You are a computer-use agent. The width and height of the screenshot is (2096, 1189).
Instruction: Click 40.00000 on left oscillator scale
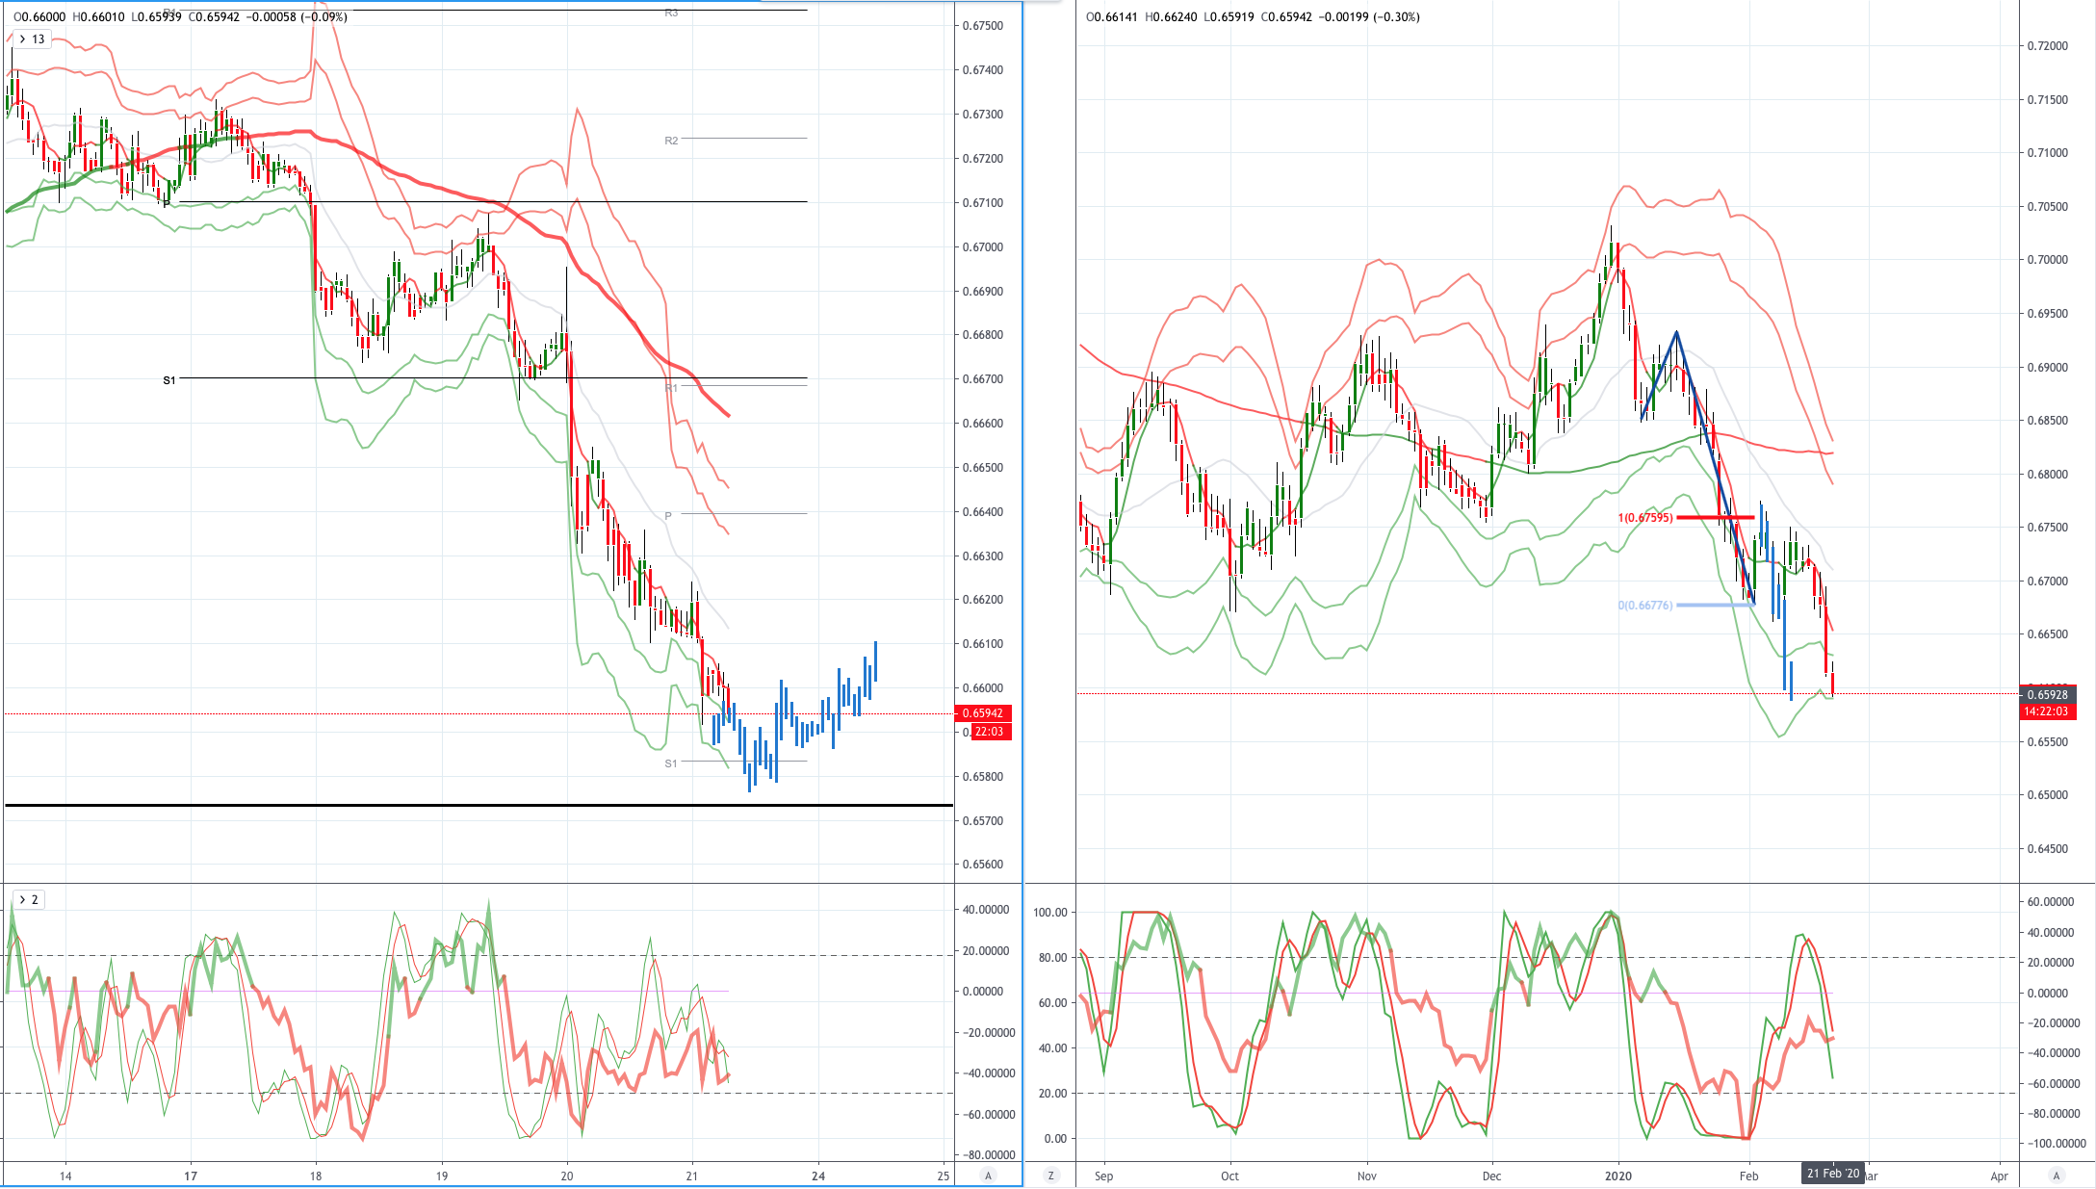(986, 910)
